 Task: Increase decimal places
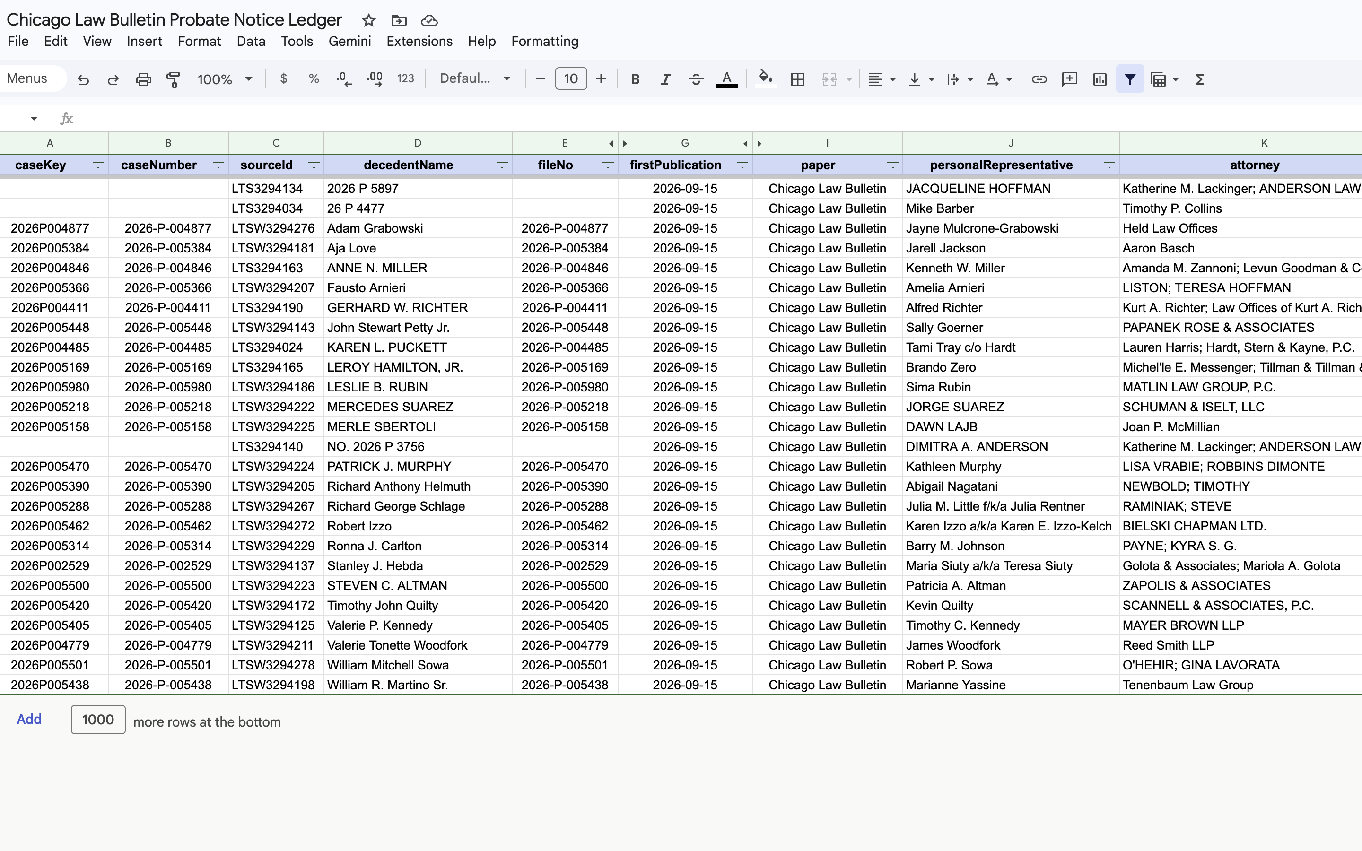pyautogui.click(x=375, y=79)
